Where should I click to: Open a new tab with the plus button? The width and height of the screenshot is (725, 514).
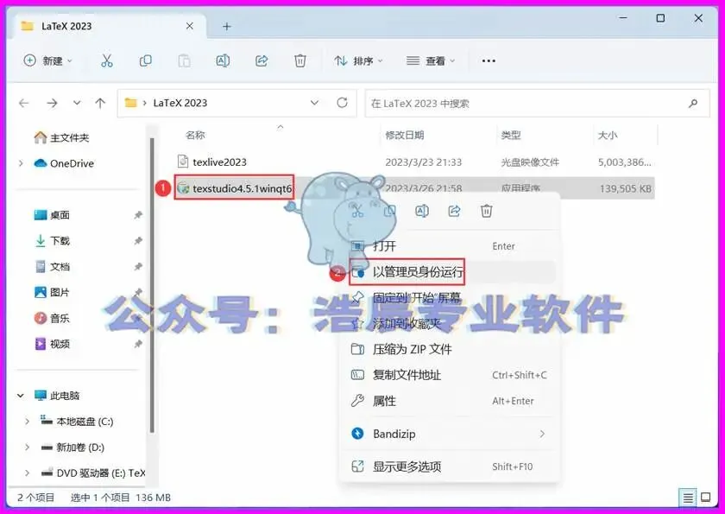pyautogui.click(x=226, y=27)
